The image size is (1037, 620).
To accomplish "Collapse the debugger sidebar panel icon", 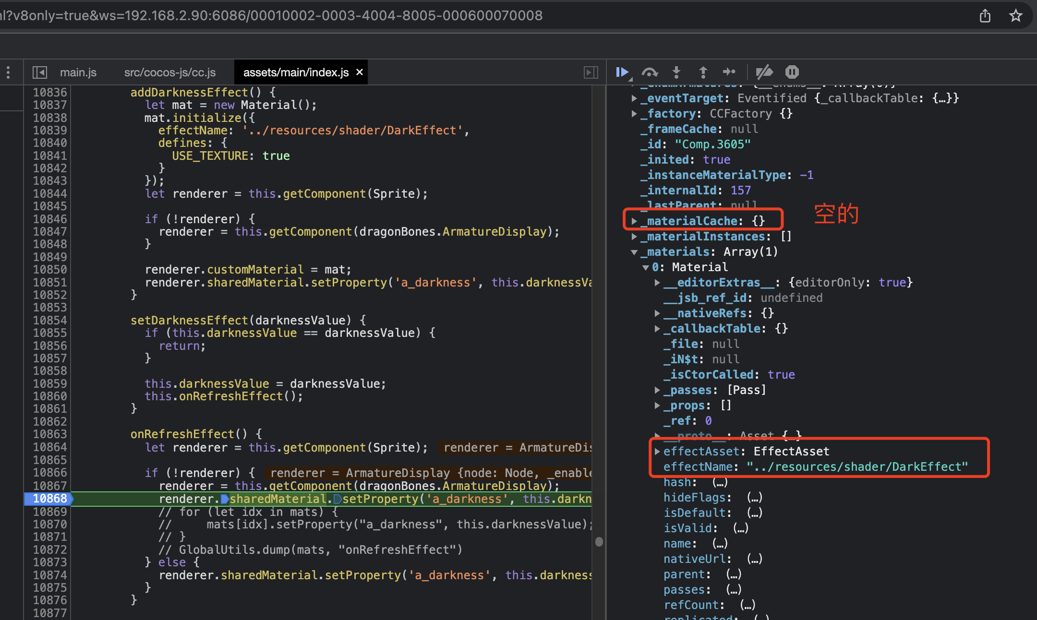I will pyautogui.click(x=591, y=72).
